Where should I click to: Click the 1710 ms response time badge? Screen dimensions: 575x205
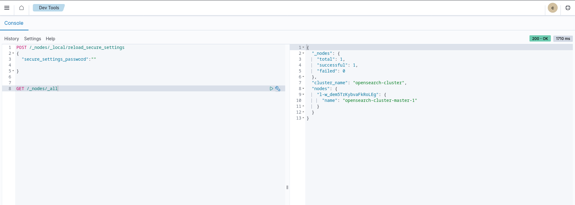click(x=563, y=39)
